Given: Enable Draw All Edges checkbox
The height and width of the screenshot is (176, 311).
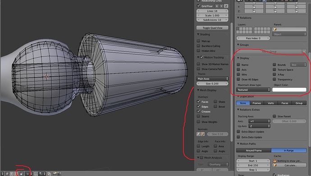Looking at the screenshot, I should pyautogui.click(x=238, y=79).
